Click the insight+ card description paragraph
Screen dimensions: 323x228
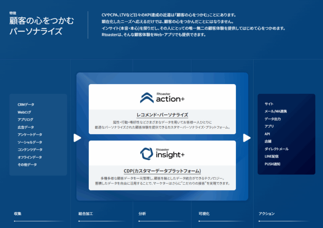click(x=162, y=181)
